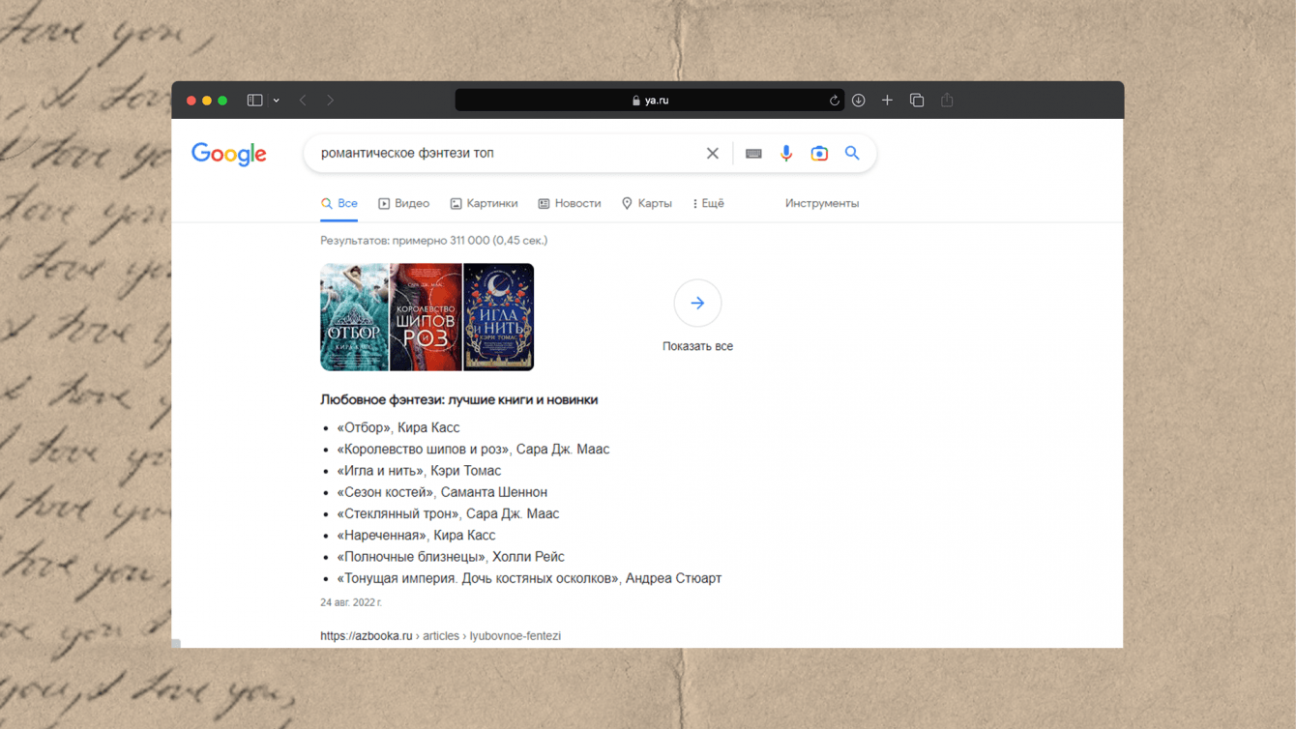Click the item «Сезон костей», Саманта Шеннон
This screenshot has height=729, width=1296.
coord(442,492)
